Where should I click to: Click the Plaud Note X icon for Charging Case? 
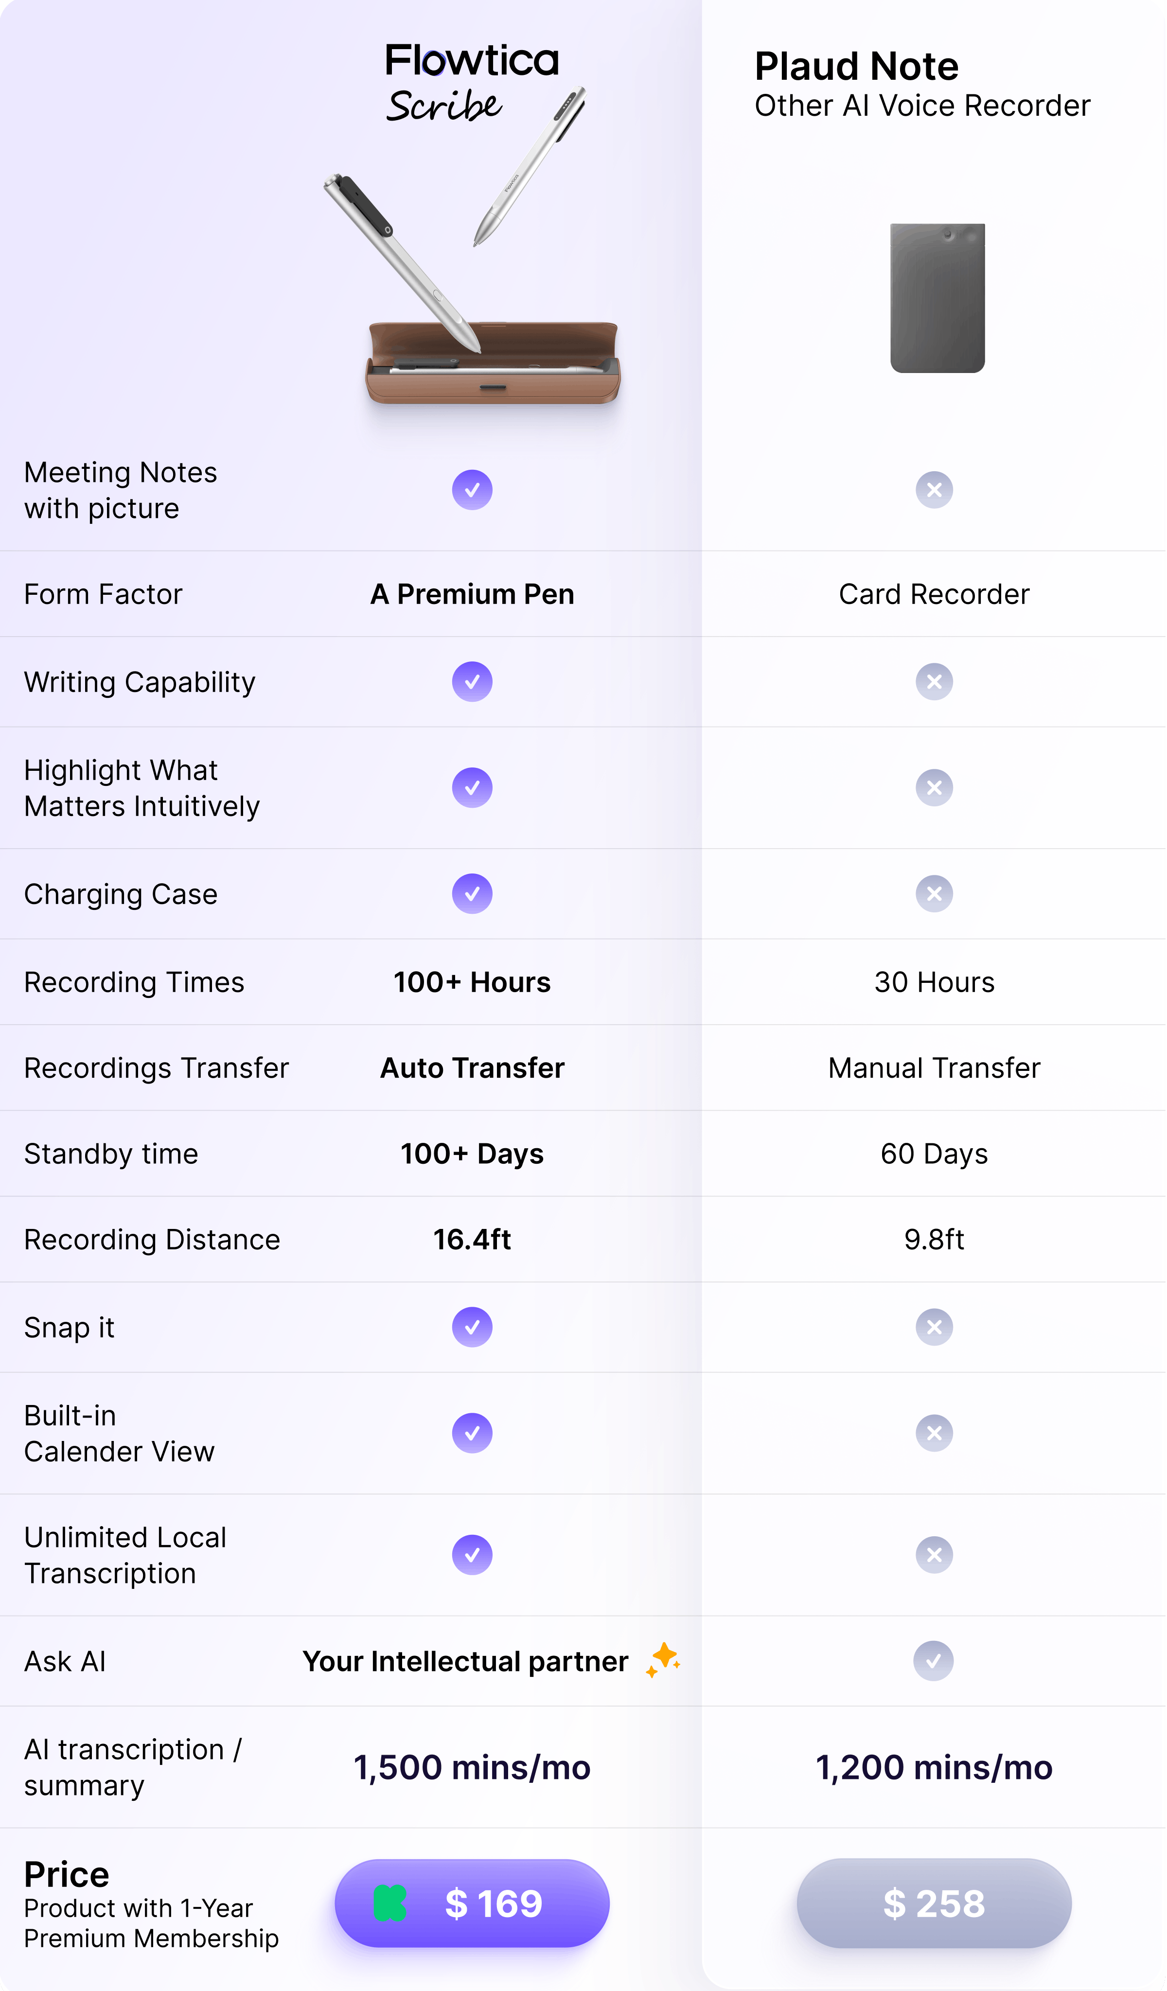click(934, 893)
